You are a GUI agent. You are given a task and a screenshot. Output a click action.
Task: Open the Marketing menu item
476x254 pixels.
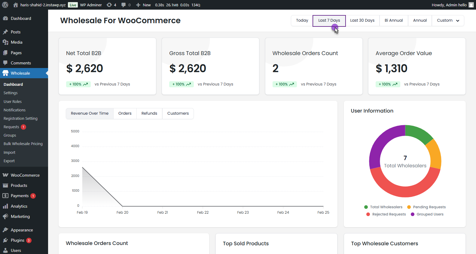(x=20, y=216)
